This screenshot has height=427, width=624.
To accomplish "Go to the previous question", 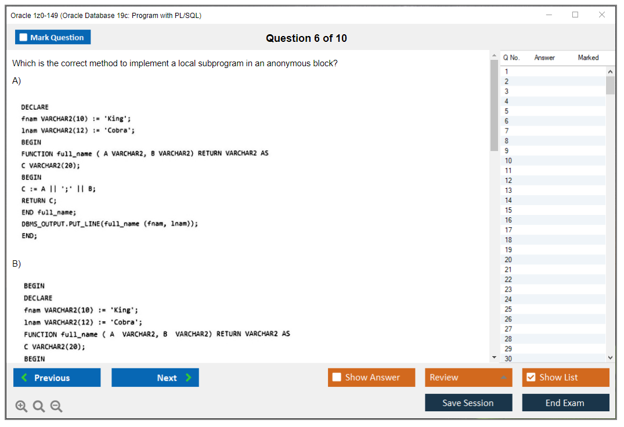I will coord(57,378).
